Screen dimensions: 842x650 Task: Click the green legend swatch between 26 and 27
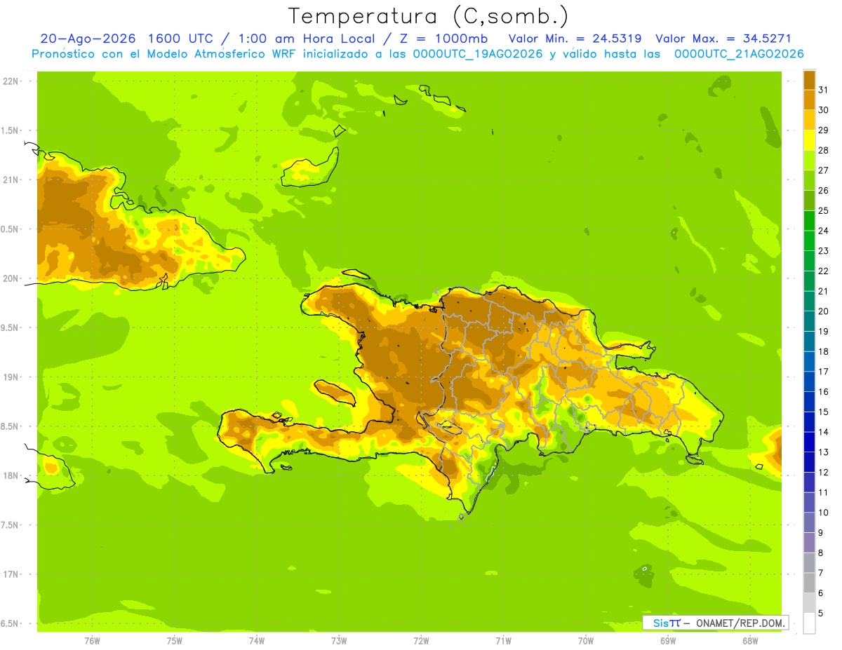pyautogui.click(x=809, y=180)
